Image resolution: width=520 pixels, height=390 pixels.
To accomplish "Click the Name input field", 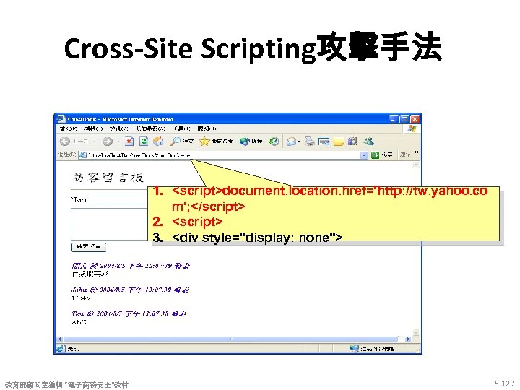I will coord(118,200).
